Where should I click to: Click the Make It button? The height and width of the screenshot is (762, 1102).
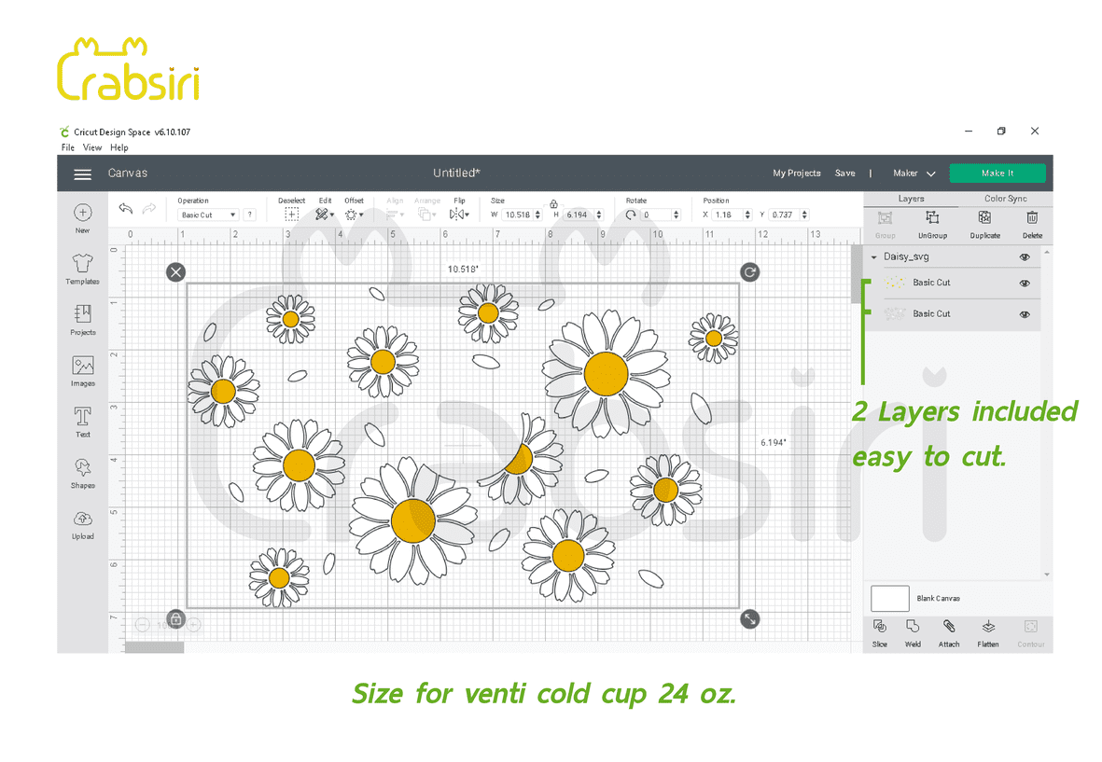[x=997, y=173]
